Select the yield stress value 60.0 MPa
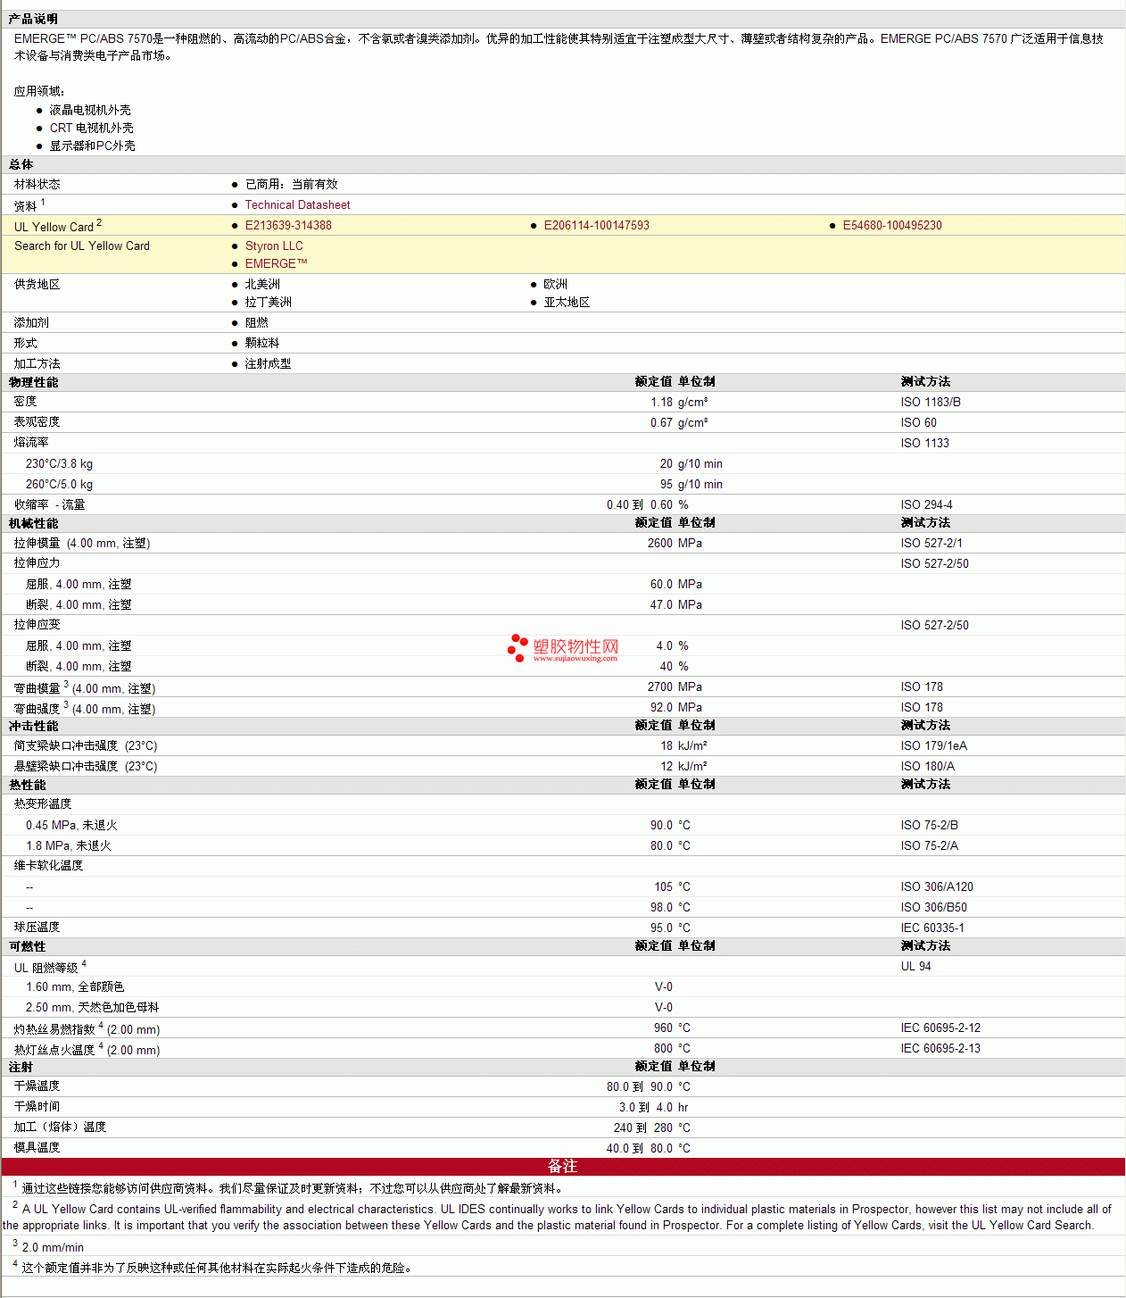 tap(675, 584)
